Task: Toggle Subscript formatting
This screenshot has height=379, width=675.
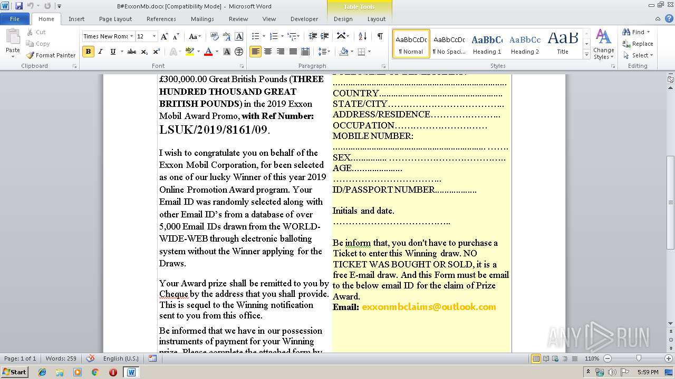Action: point(144,52)
